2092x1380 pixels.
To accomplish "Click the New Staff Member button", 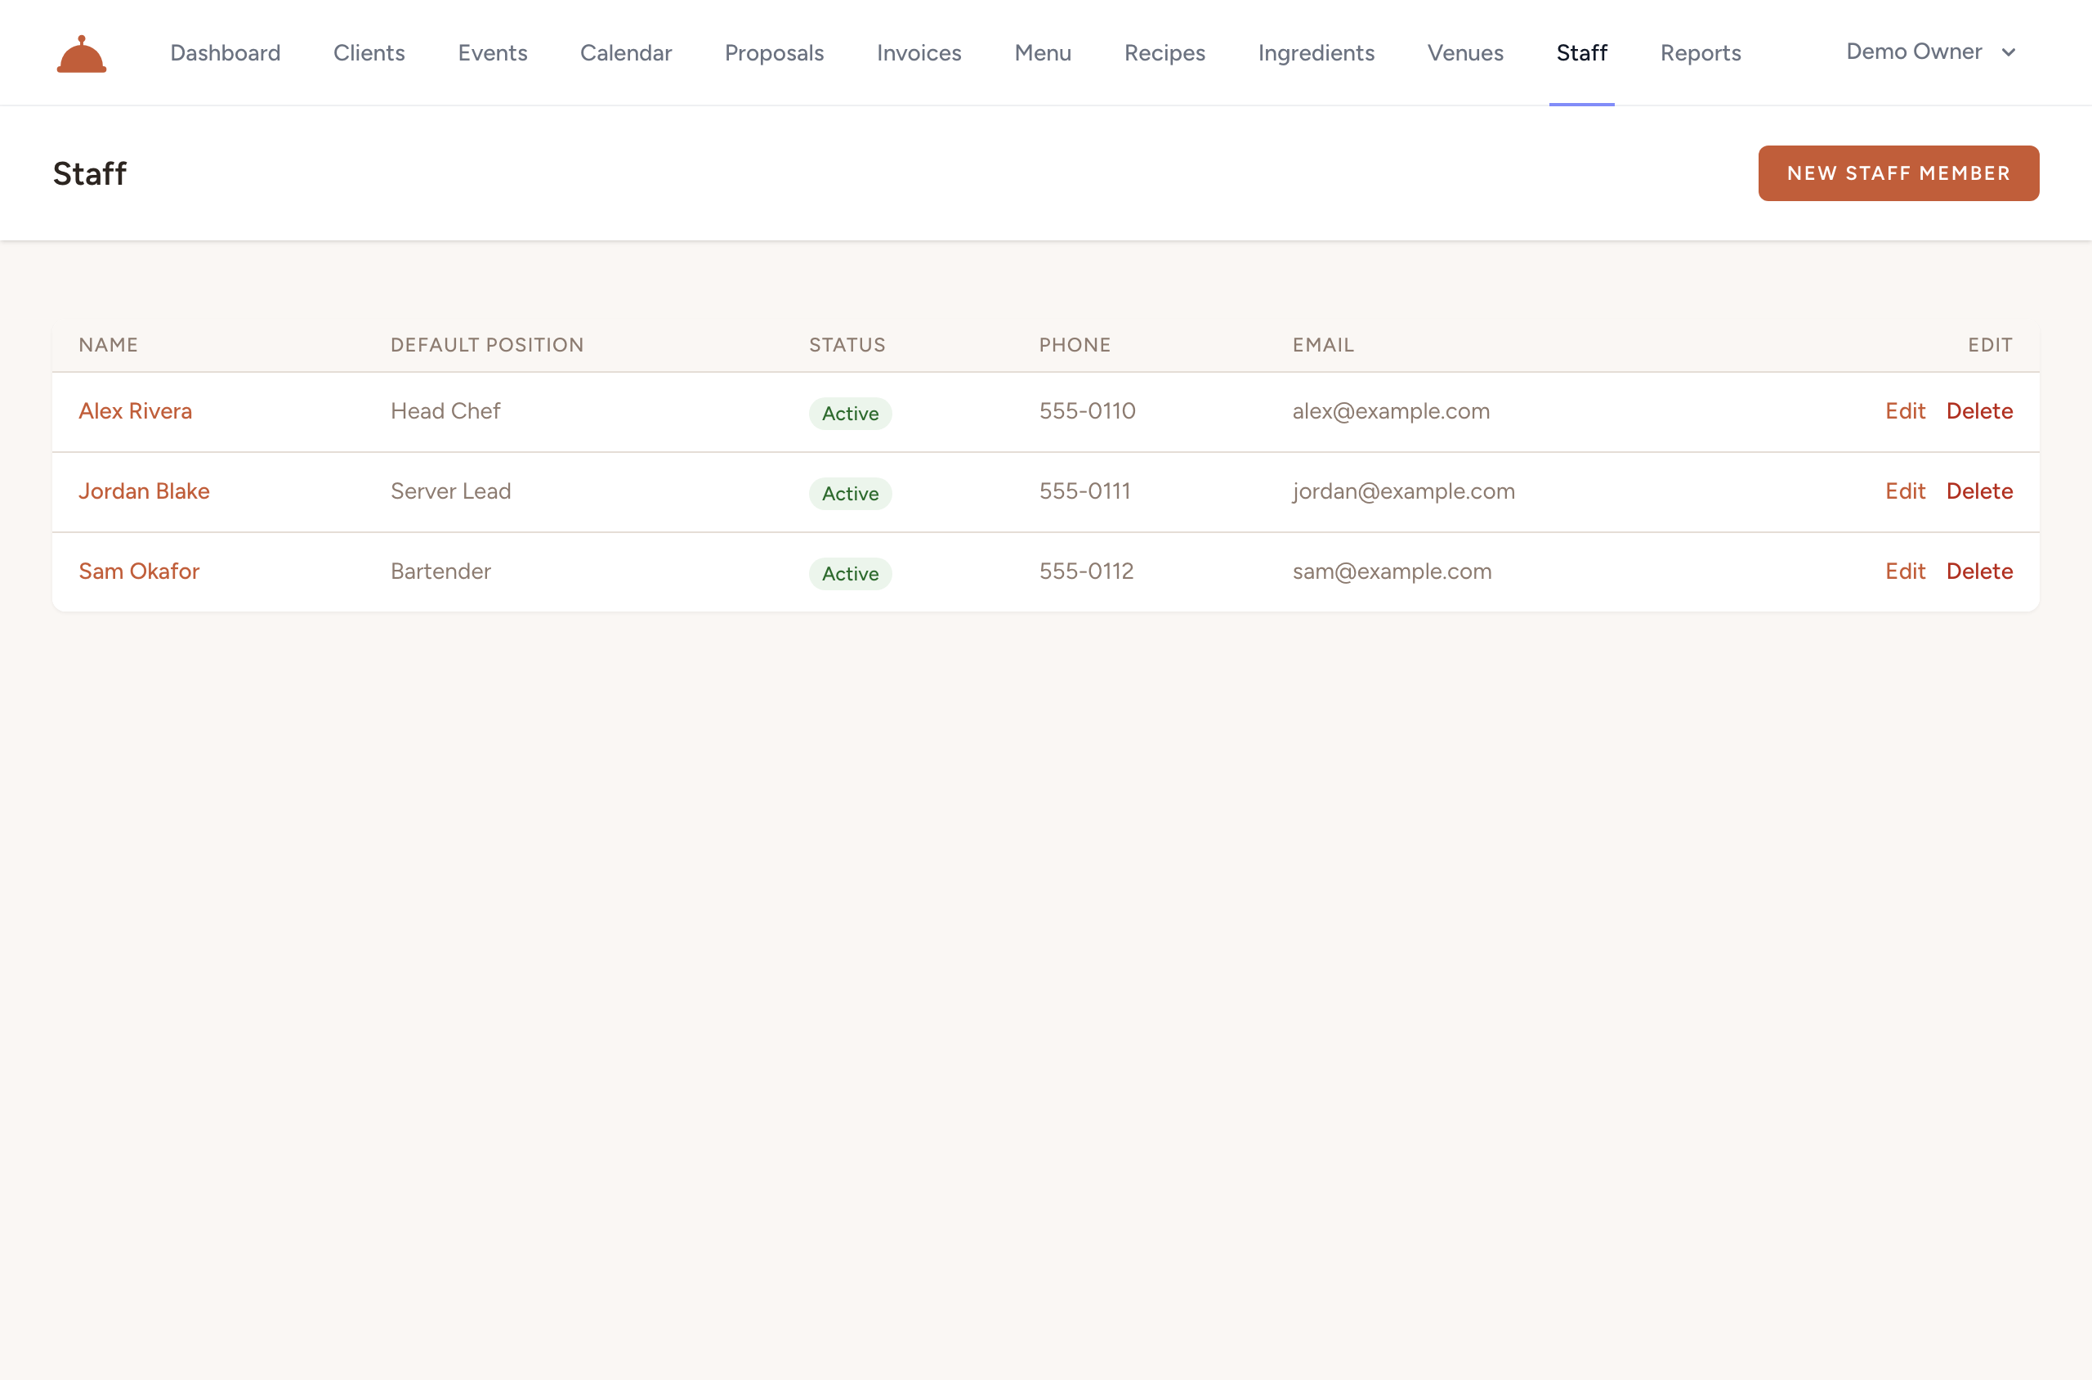I will coord(1898,173).
